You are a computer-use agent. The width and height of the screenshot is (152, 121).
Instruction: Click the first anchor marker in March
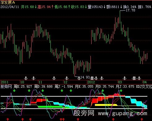(x=124, y=78)
